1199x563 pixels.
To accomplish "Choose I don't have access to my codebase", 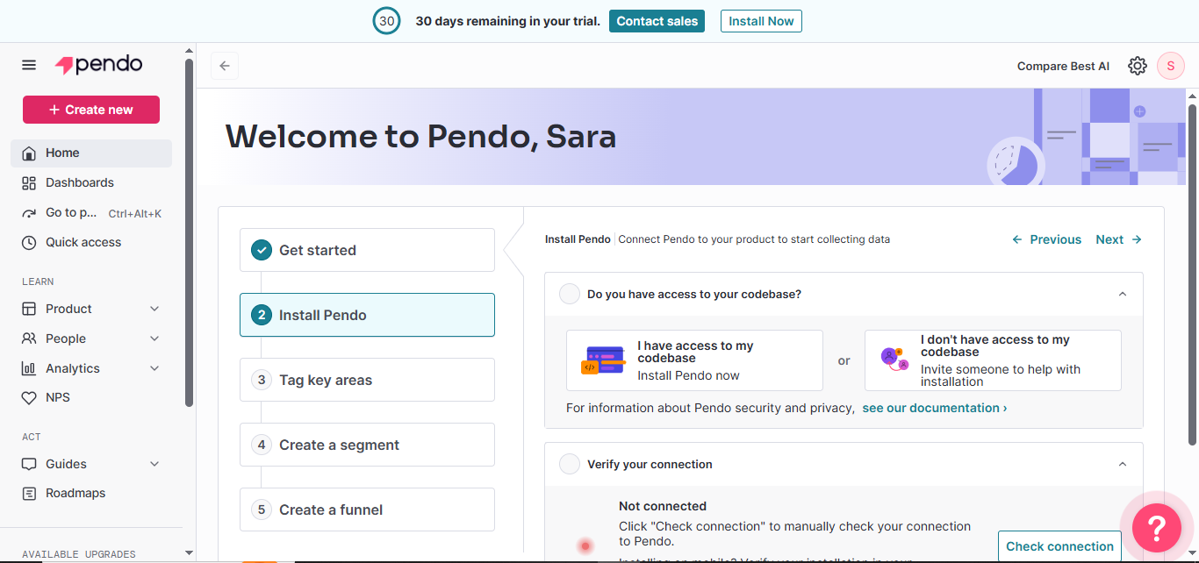I will point(993,360).
